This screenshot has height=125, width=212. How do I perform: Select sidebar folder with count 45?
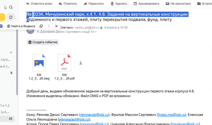7,119
